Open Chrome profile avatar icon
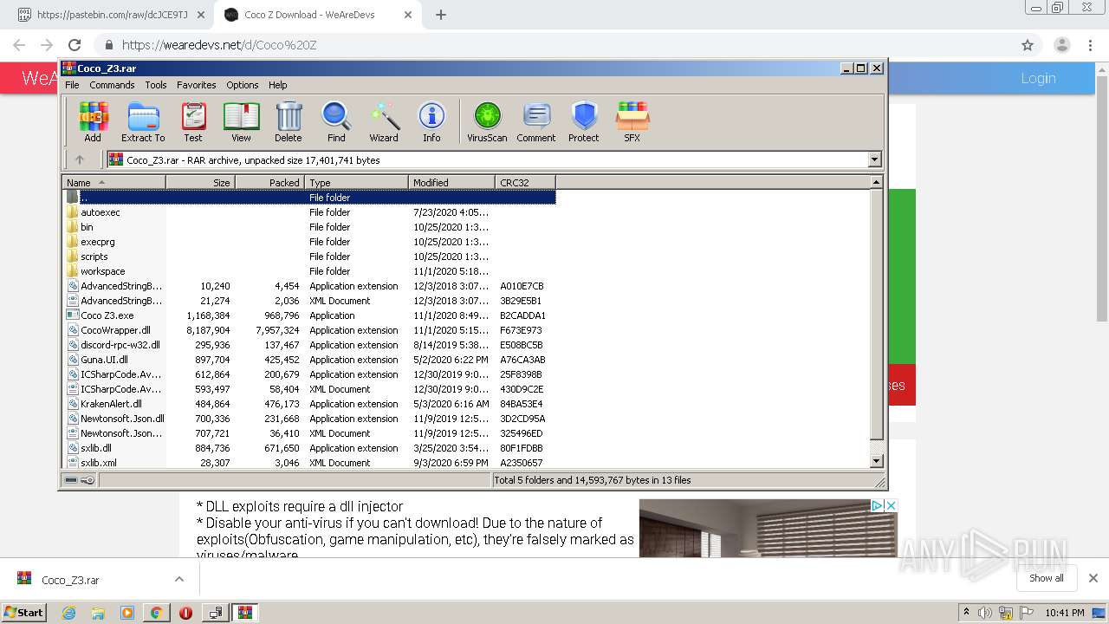Image resolution: width=1109 pixels, height=624 pixels. (x=1061, y=45)
